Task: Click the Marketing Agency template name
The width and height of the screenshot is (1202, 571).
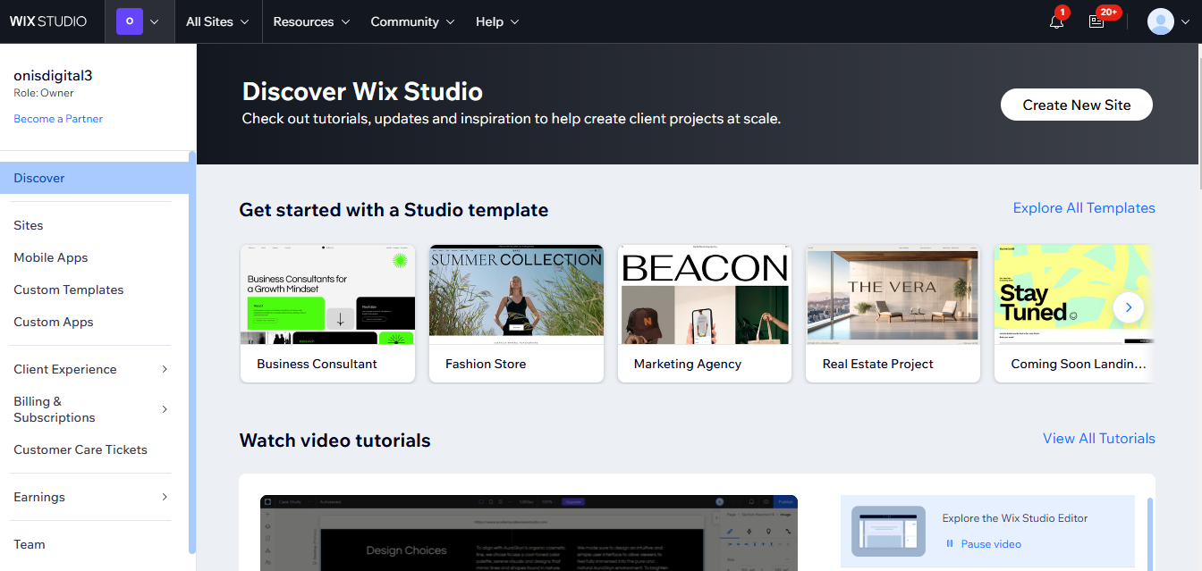Action: point(688,364)
